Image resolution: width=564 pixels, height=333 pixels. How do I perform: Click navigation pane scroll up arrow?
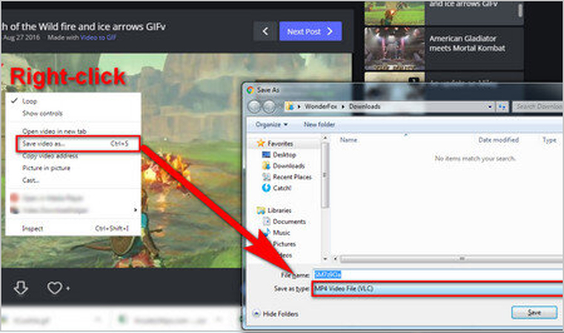[325, 138]
